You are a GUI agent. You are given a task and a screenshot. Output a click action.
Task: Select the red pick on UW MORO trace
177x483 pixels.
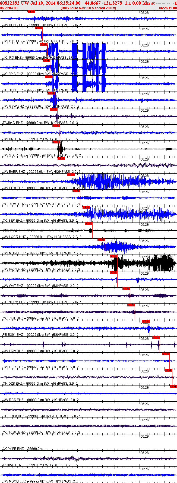pos(101,240)
